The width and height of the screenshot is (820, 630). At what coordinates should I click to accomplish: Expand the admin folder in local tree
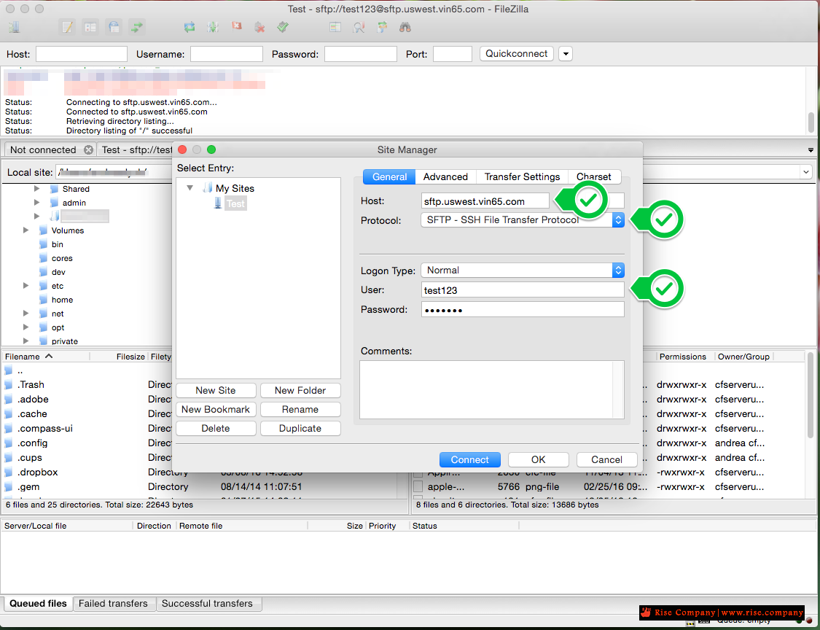pos(36,202)
